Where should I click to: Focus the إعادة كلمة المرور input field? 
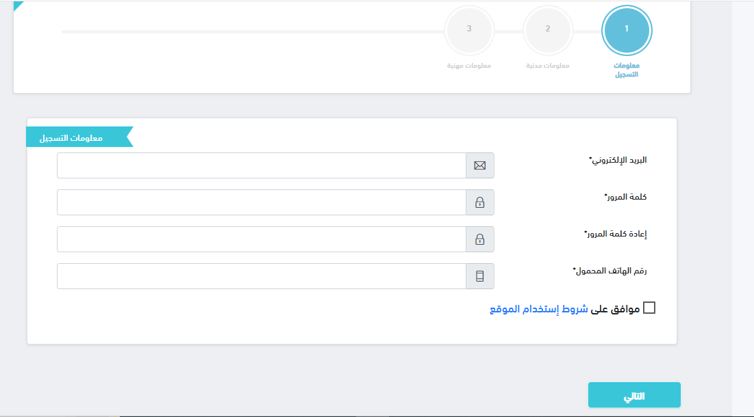pyautogui.click(x=262, y=239)
